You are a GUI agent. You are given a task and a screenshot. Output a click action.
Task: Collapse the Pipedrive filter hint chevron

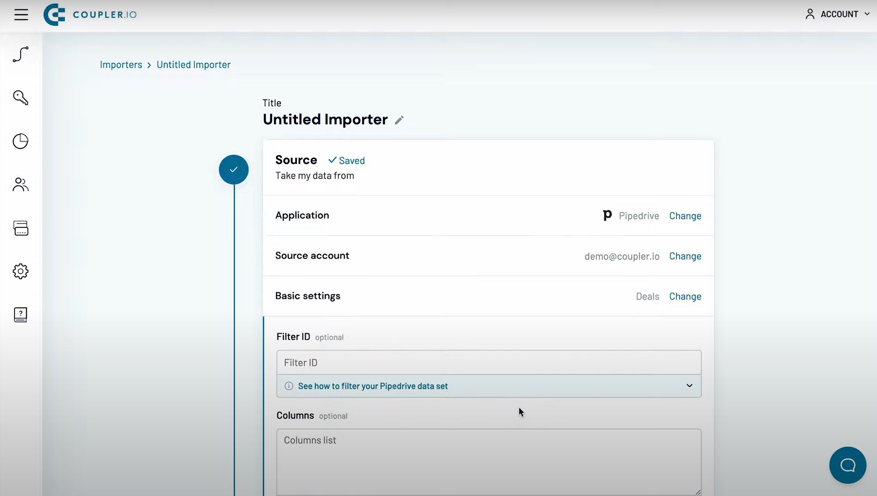pos(689,385)
